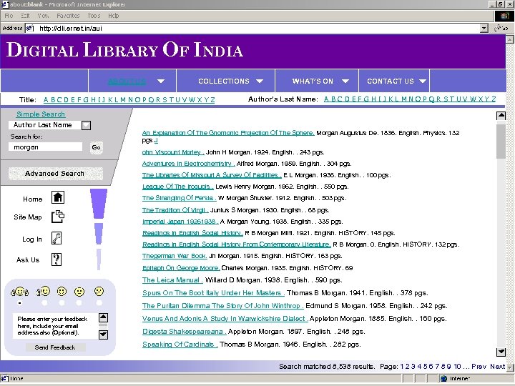Viewport: 515px width, 386px height.
Task: Expand the About Us menu arrow
Action: 161,81
